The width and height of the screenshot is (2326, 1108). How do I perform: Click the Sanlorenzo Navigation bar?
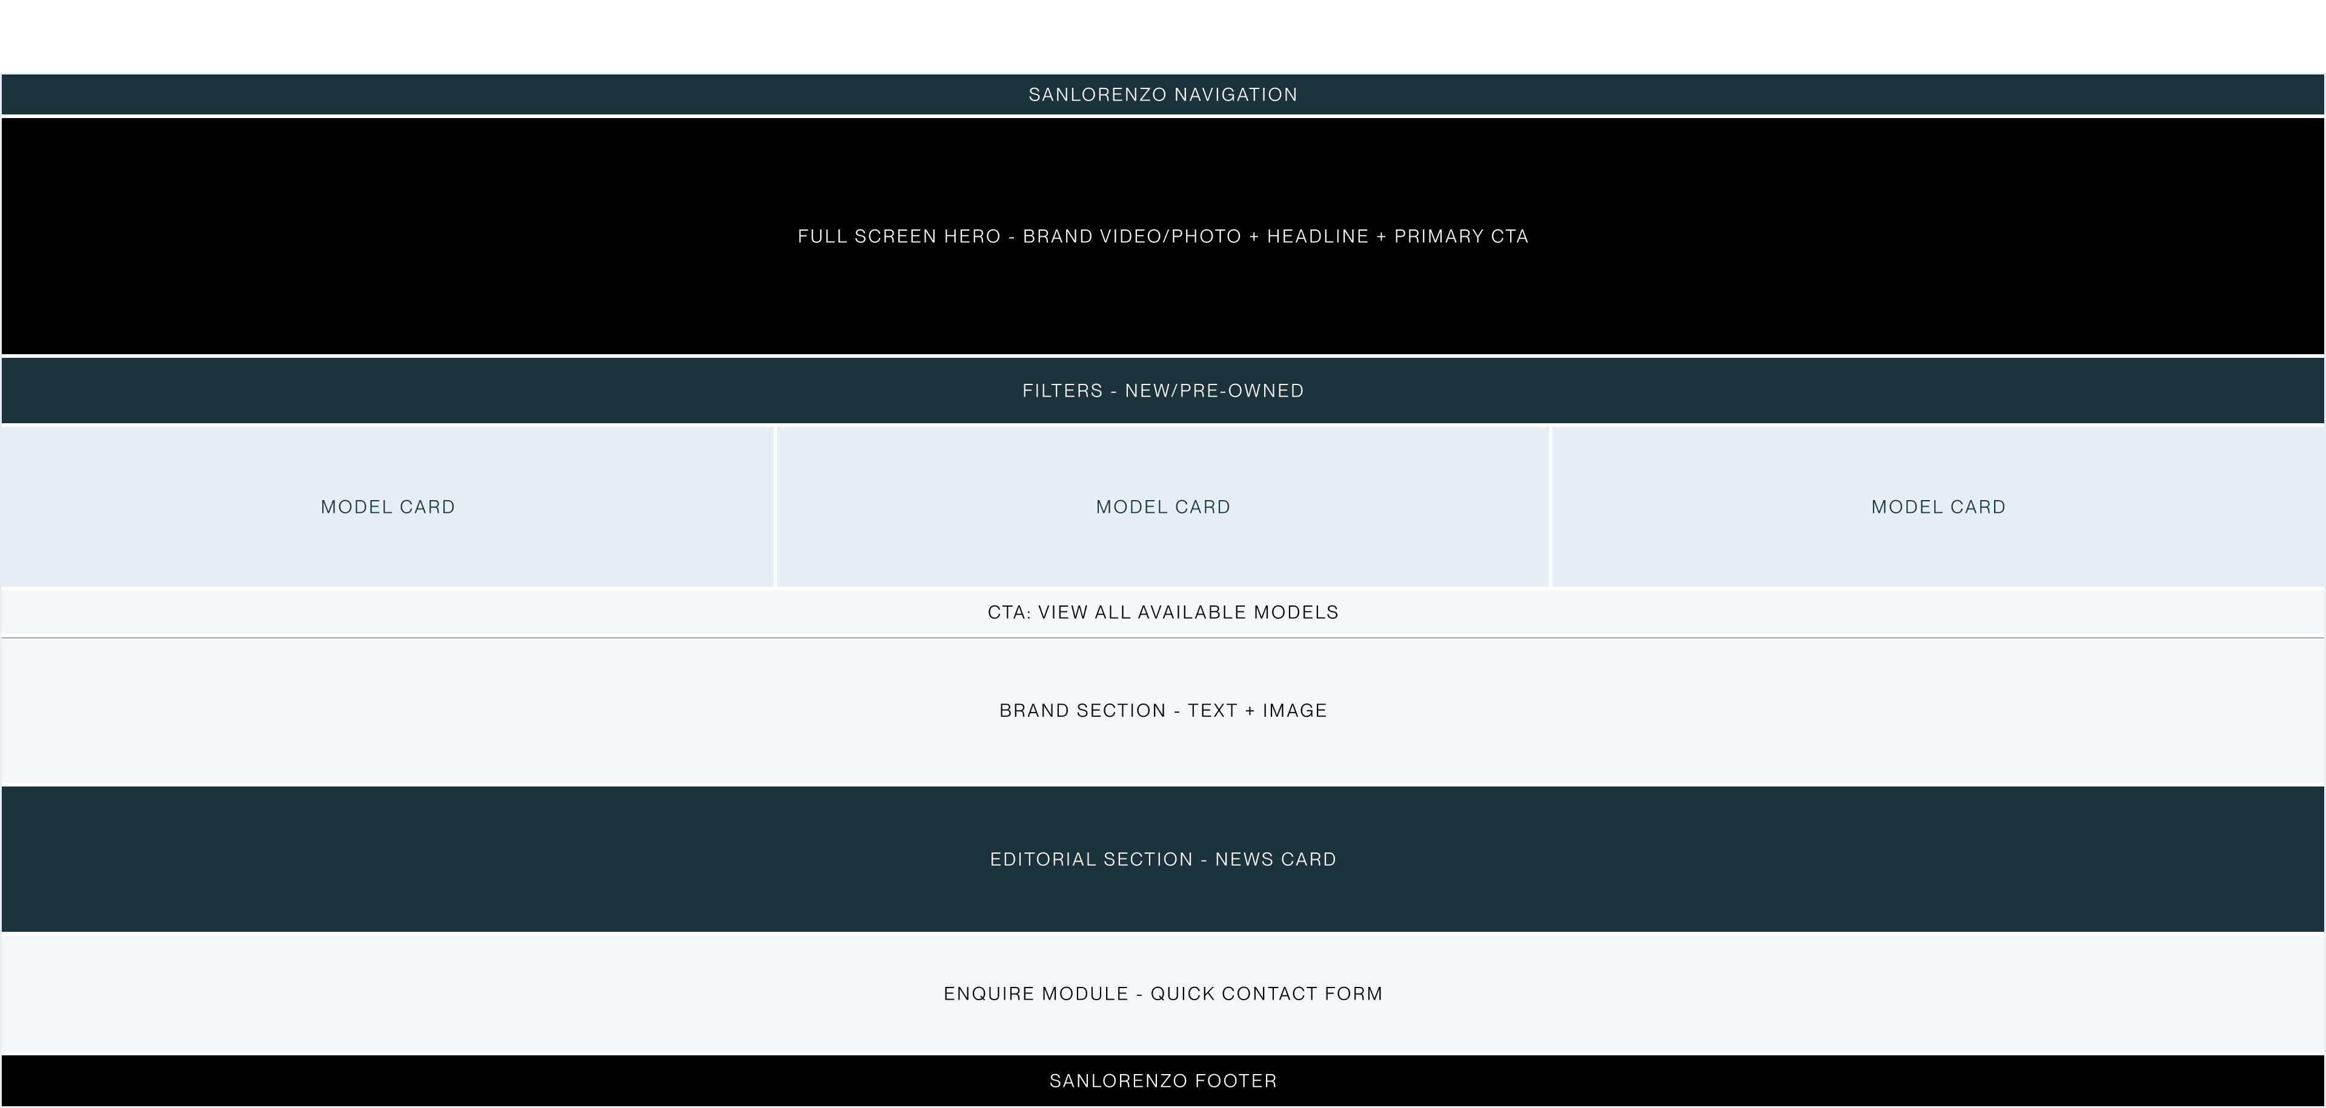1163,94
